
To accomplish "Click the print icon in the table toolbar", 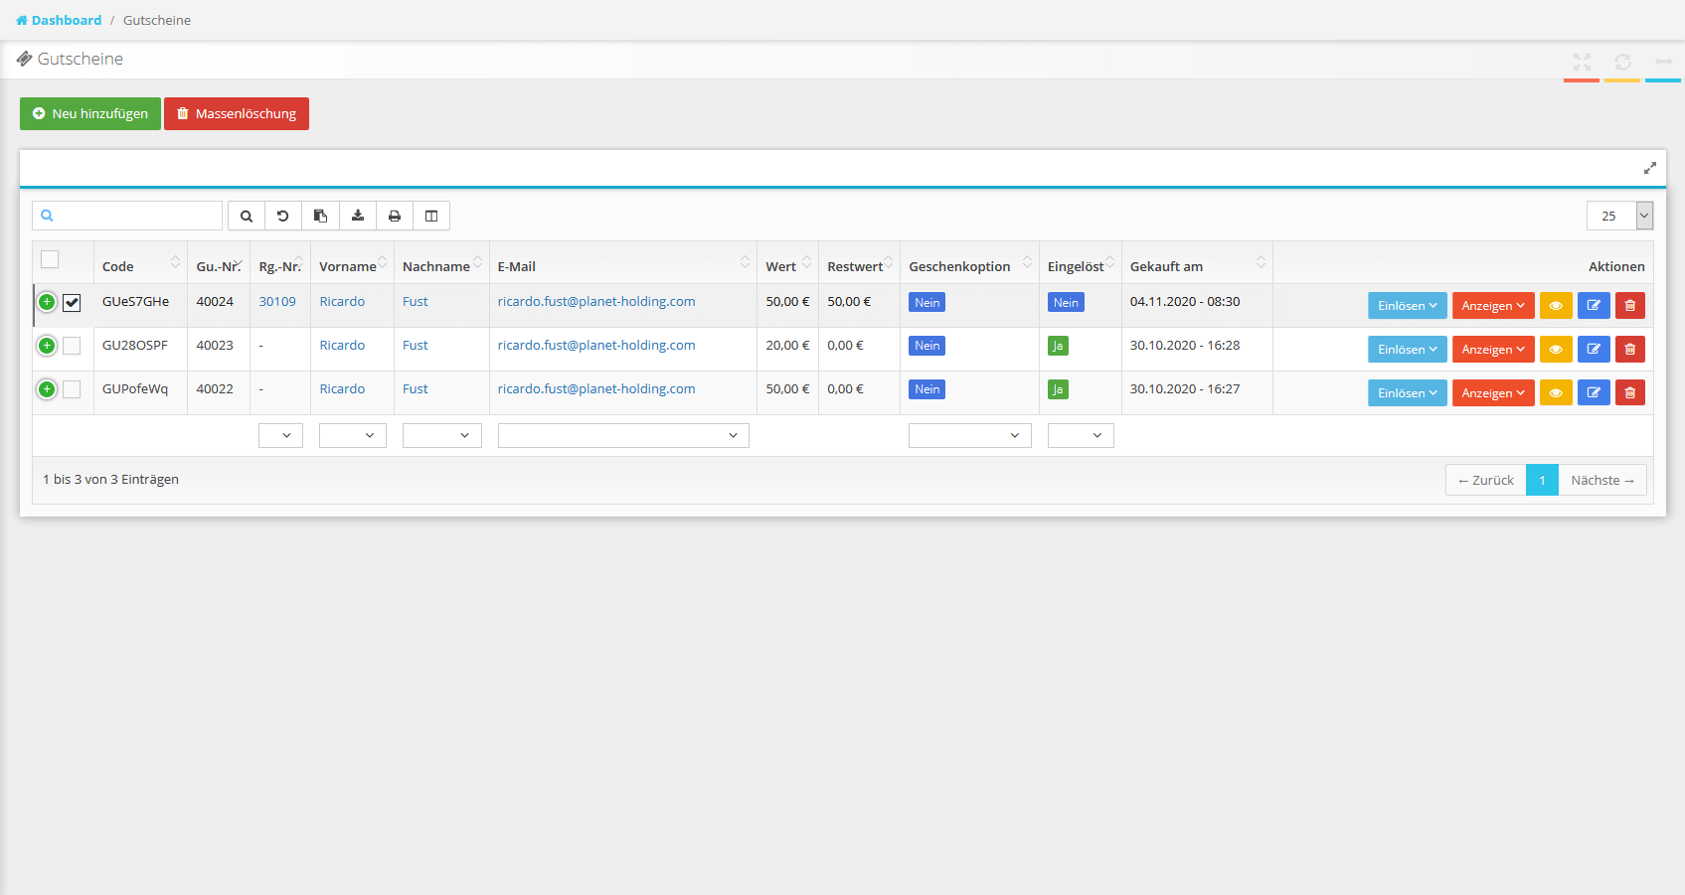I will tap(395, 216).
